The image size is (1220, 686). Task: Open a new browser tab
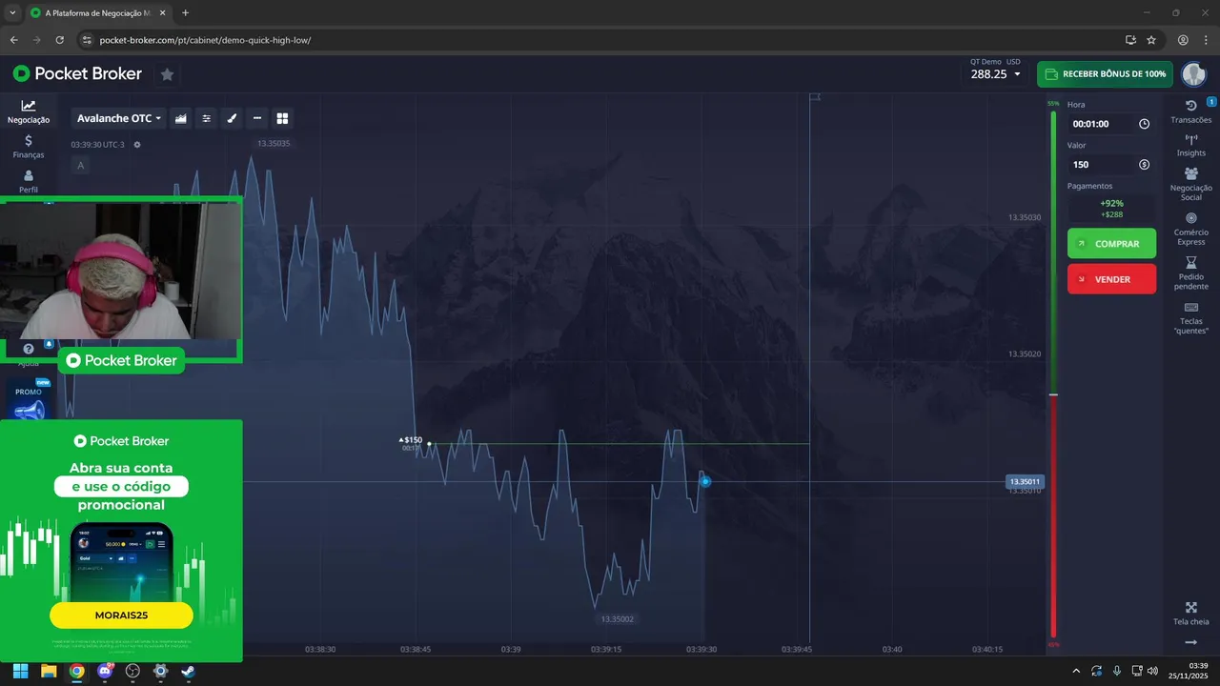pos(185,13)
